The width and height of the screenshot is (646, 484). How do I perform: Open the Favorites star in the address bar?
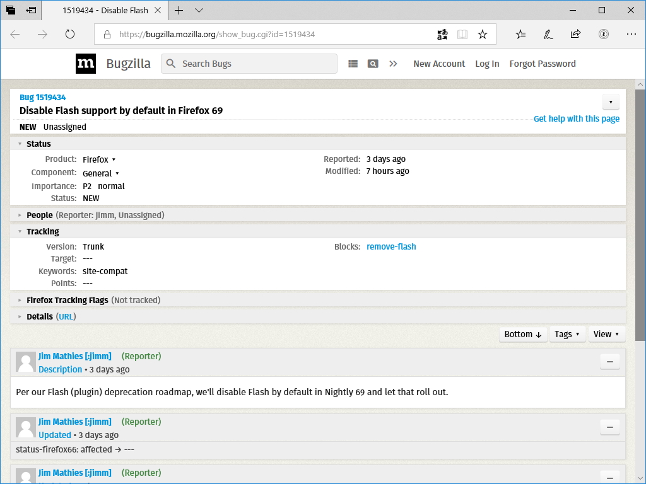[x=483, y=34]
